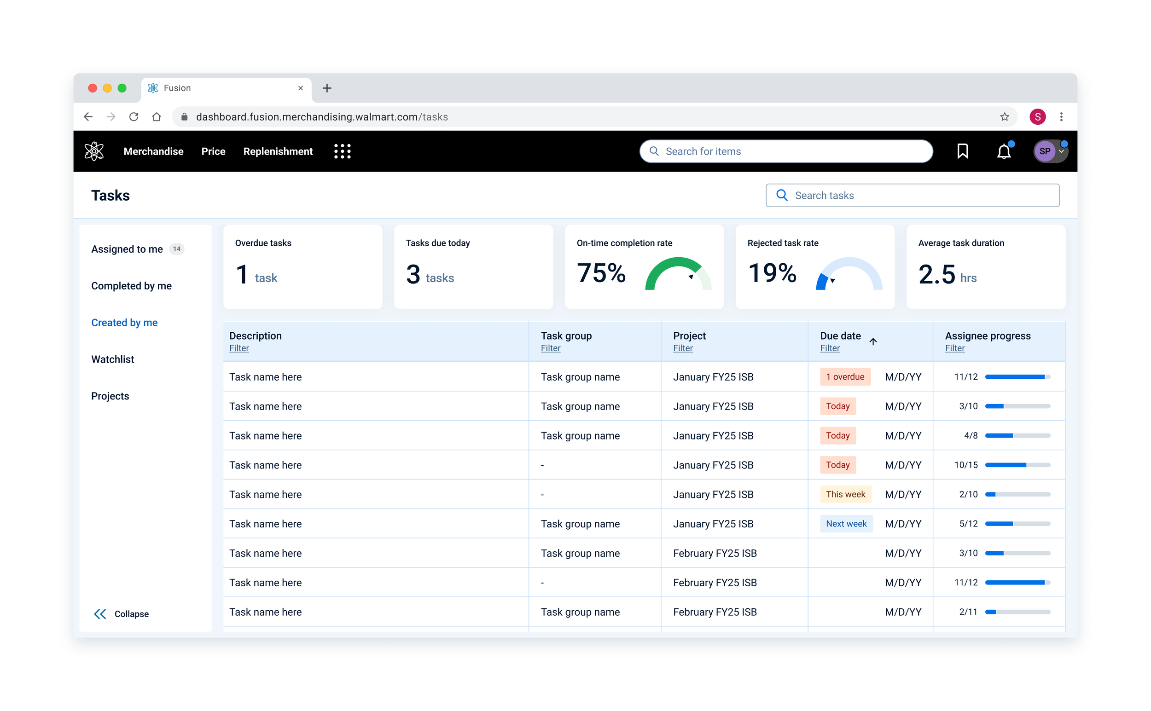Collapse the left sidebar panel
This screenshot has height=711, width=1151.
point(121,613)
